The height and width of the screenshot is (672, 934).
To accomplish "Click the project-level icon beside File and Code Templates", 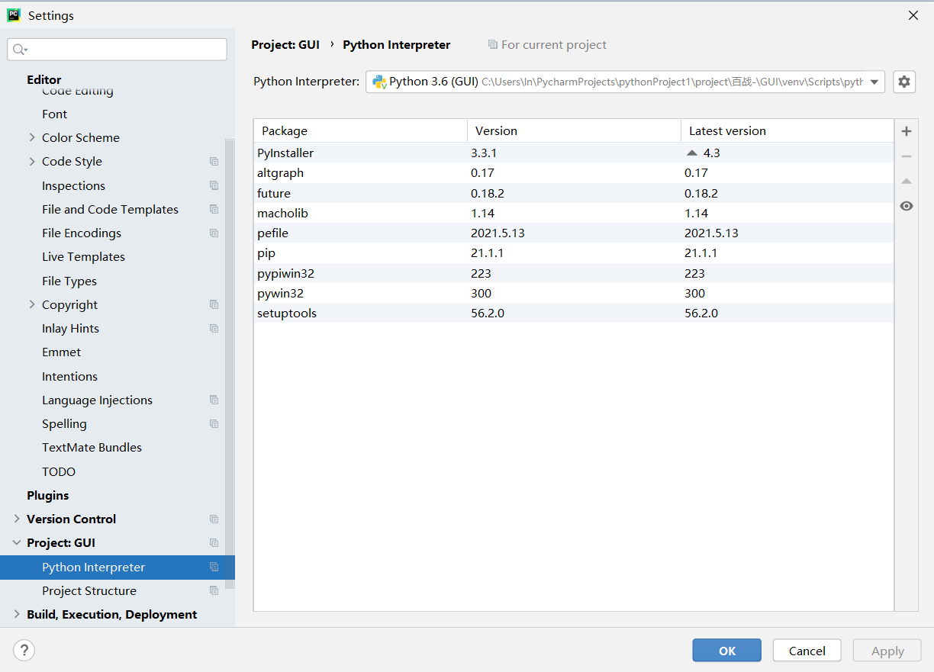I will pyautogui.click(x=214, y=209).
